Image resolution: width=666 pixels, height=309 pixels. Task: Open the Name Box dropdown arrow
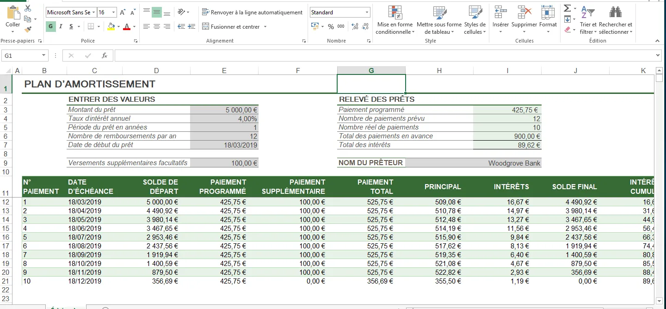coord(44,56)
